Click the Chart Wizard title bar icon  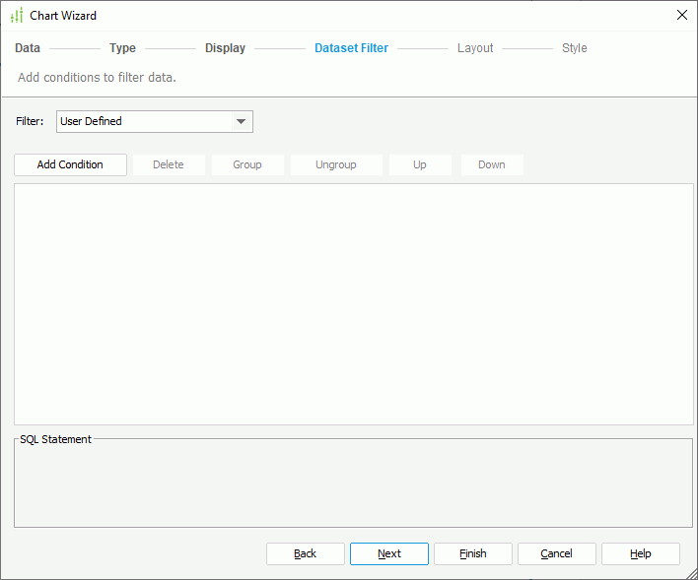pos(16,16)
